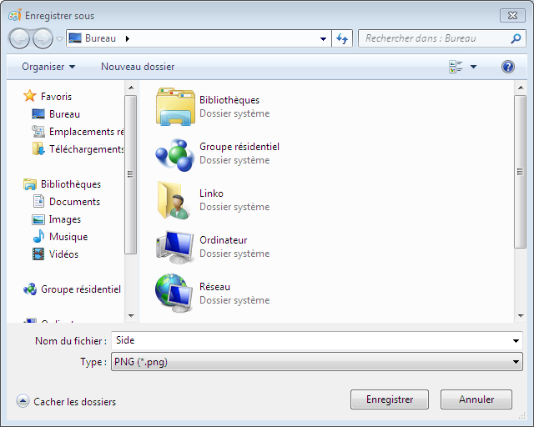Go to Téléchargements in Favoris sidebar
Viewport: 534px width, 427px height.
tap(86, 149)
